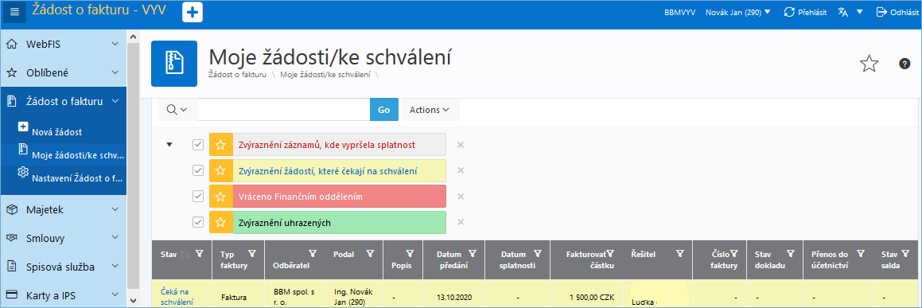This screenshot has height=308, width=922.
Task: Uncheck the expired due date highlight checkbox
Action: 198,145
